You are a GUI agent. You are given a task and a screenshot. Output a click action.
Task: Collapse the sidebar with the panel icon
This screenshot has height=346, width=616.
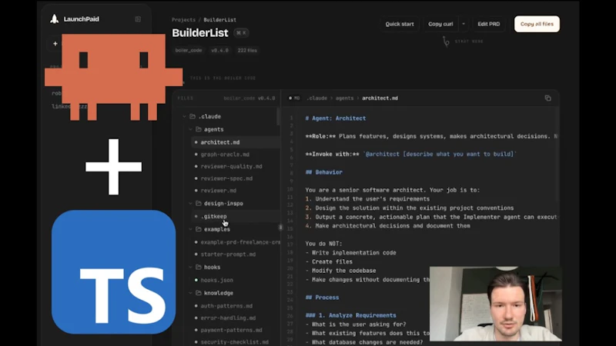pos(138,19)
